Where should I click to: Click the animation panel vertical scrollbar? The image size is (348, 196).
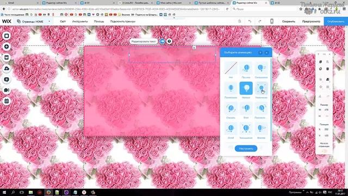271,100
